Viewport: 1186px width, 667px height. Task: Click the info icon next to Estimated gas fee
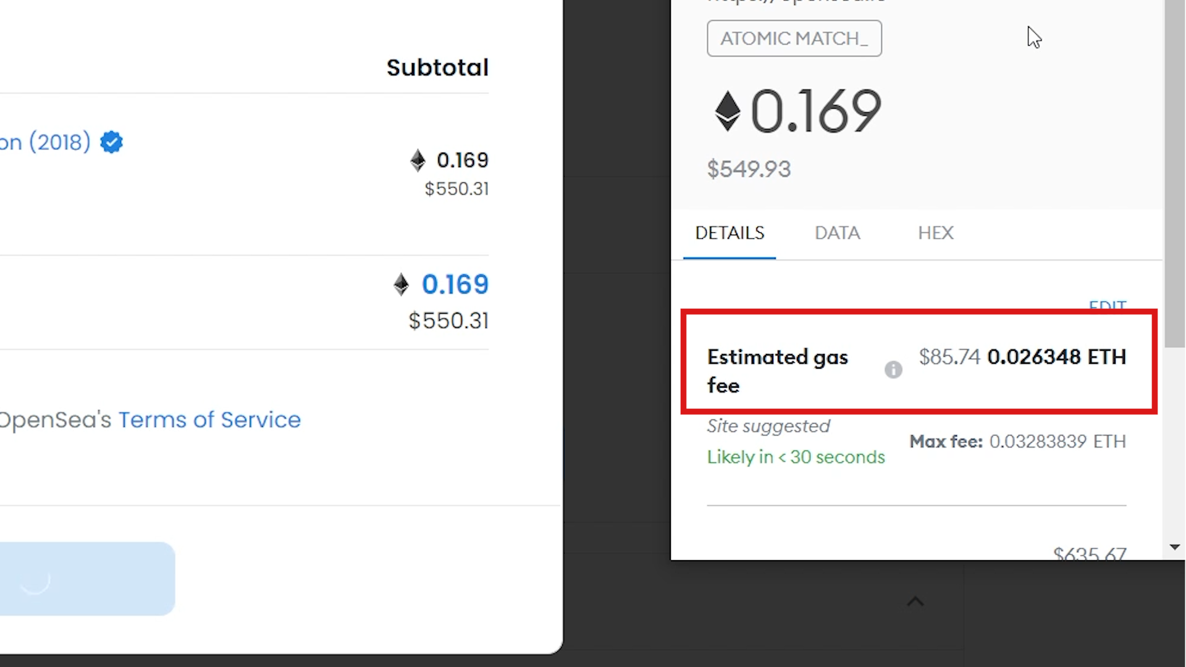tap(894, 369)
